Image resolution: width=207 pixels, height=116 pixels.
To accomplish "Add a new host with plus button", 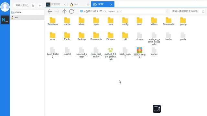I will click(x=40, y=5).
